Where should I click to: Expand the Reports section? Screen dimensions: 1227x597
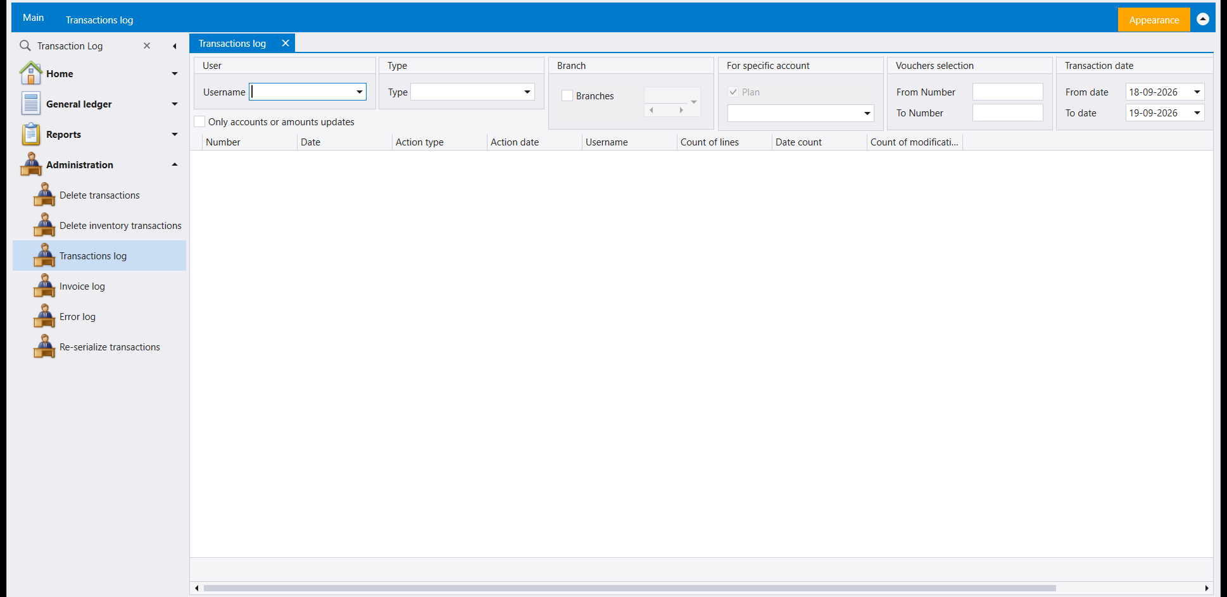pyautogui.click(x=175, y=134)
